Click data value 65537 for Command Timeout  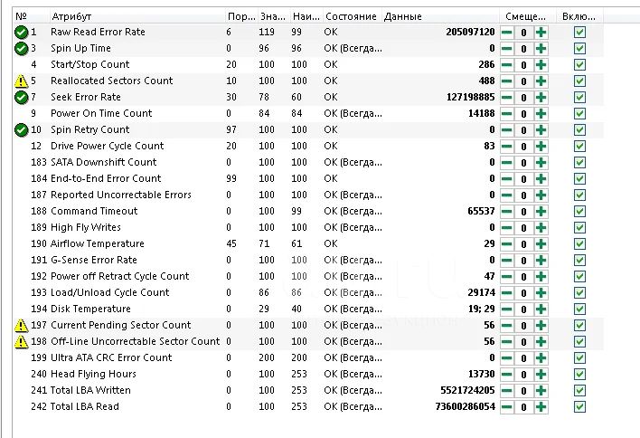point(481,211)
